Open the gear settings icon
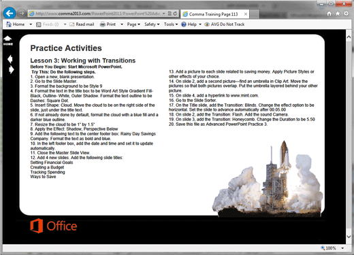This screenshot has width=354, height=255. point(346,14)
